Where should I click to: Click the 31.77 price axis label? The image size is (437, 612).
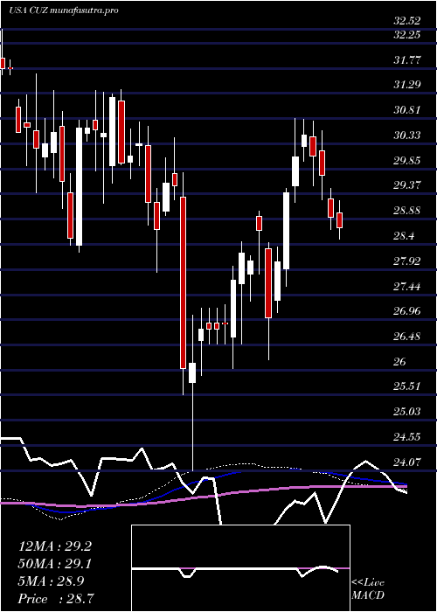(x=407, y=60)
